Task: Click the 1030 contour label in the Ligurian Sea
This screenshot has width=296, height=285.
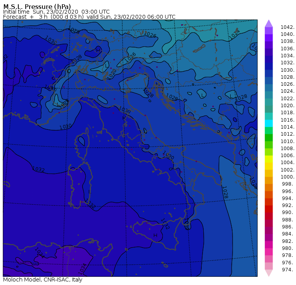Action: click(65, 127)
